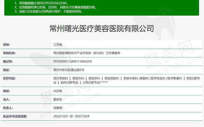Click the 法人 label

(6, 99)
